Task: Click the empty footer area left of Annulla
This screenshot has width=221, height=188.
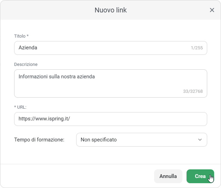Action: (76, 176)
